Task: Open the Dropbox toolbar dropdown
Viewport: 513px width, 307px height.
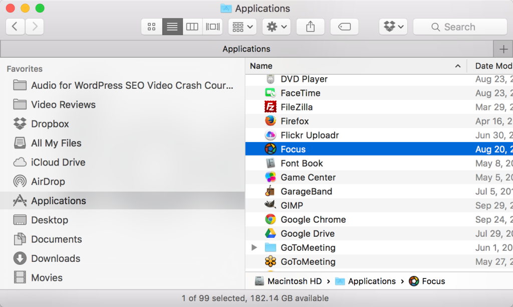Action: click(393, 27)
